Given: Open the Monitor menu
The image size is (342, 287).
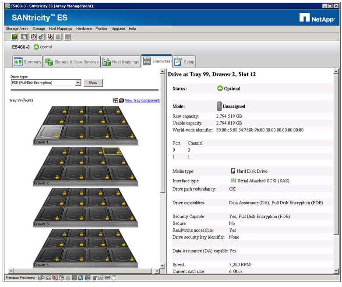Looking at the screenshot, I should 101,28.
